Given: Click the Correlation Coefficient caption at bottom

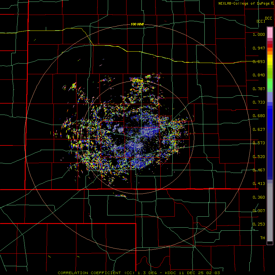Looking at the screenshot, I should point(139,273).
